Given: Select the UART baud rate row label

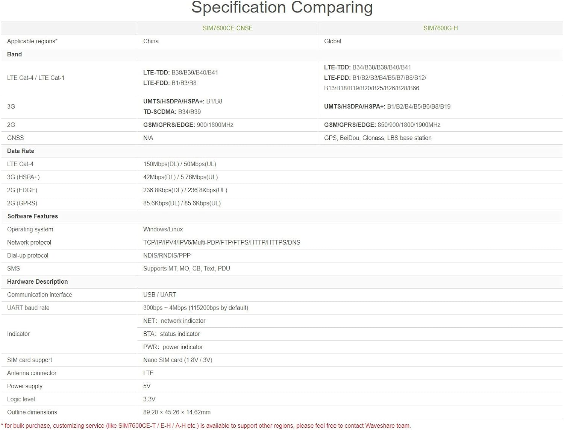Looking at the screenshot, I should pos(29,308).
